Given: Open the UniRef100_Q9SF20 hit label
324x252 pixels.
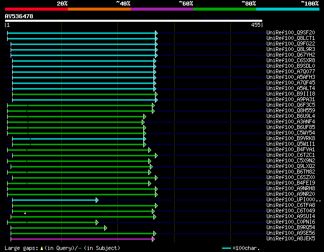Looking at the screenshot, I should pos(291,32).
